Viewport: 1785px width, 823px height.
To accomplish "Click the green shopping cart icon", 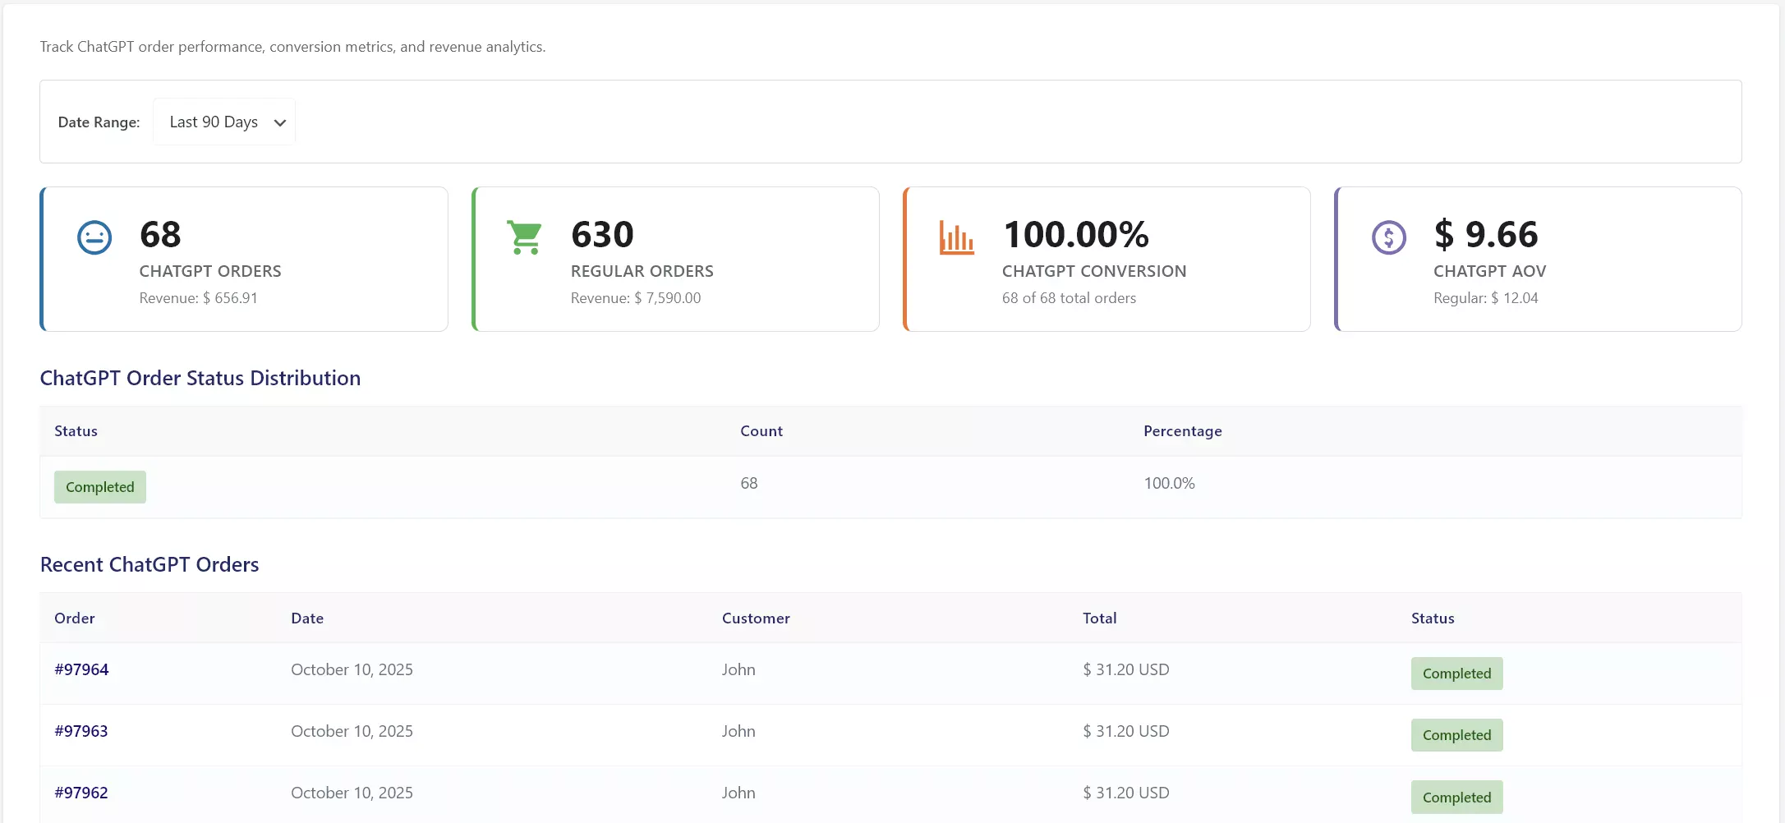I will coord(525,237).
